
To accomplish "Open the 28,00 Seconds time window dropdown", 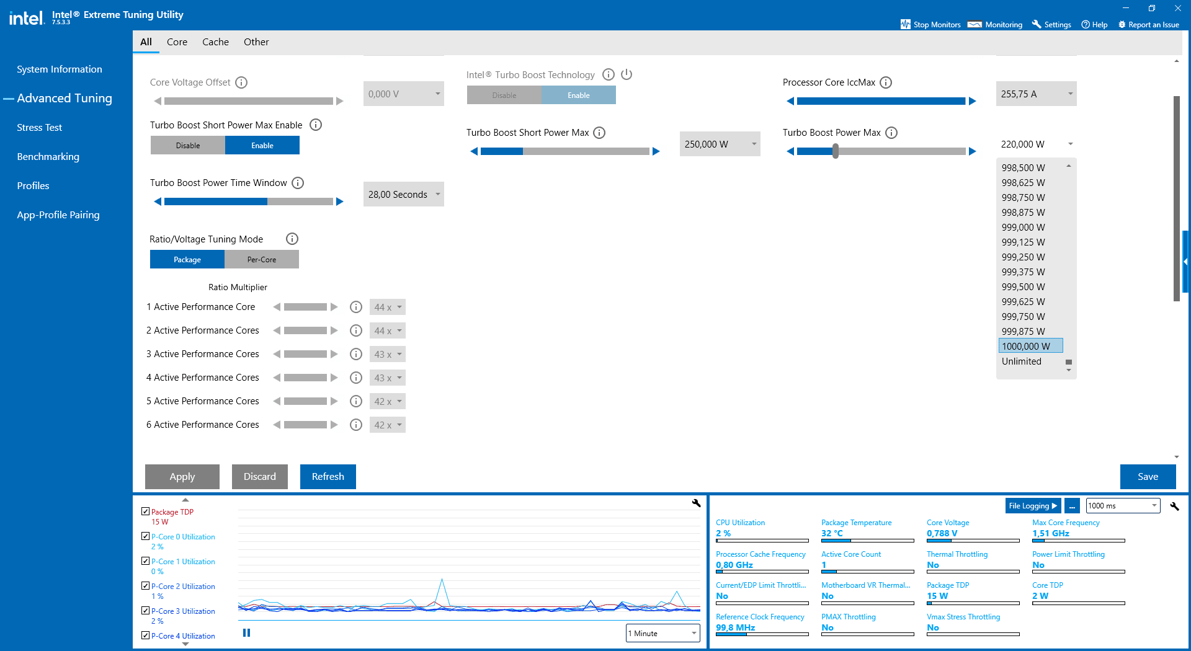I will click(x=404, y=195).
